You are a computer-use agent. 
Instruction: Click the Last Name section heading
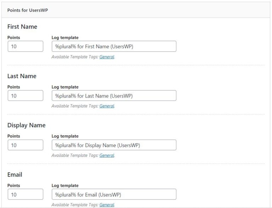(x=22, y=76)
